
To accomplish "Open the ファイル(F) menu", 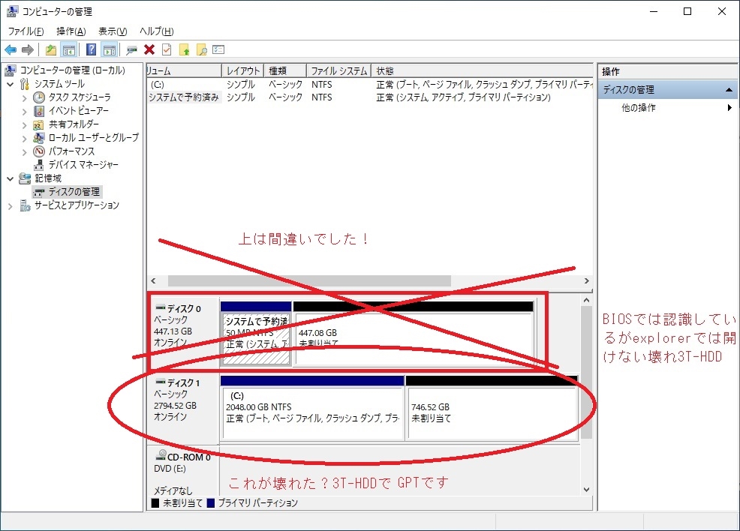I will tap(26, 31).
